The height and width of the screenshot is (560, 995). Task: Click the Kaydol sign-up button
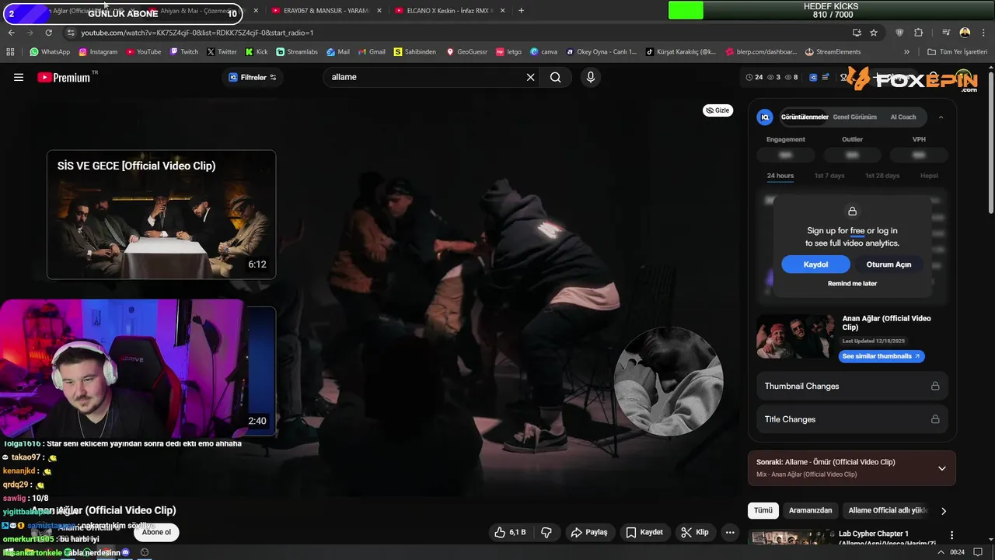815,264
